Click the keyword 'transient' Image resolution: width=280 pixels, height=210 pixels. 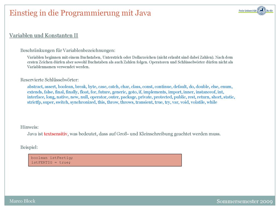point(144,102)
